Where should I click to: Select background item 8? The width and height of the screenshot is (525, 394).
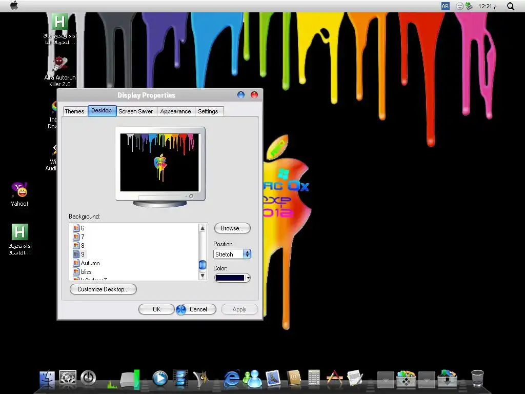(x=78, y=246)
